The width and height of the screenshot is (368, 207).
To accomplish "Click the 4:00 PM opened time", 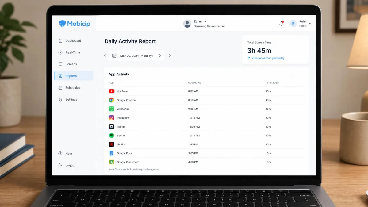I will click(x=193, y=163).
